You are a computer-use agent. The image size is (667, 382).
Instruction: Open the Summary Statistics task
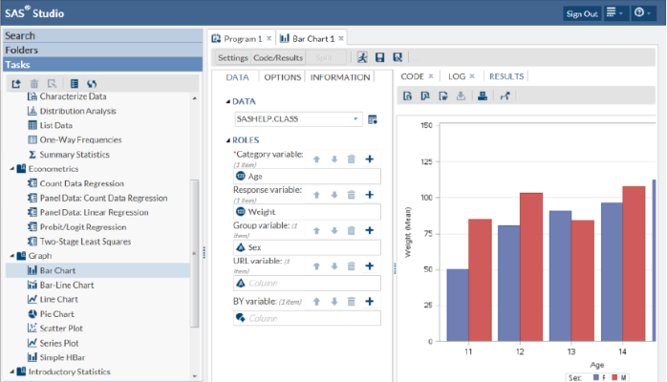point(75,155)
